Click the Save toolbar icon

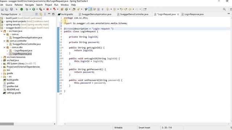pyautogui.click(x=2, y=9)
